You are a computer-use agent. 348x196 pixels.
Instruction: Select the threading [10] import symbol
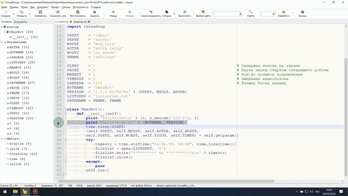click(x=23, y=154)
